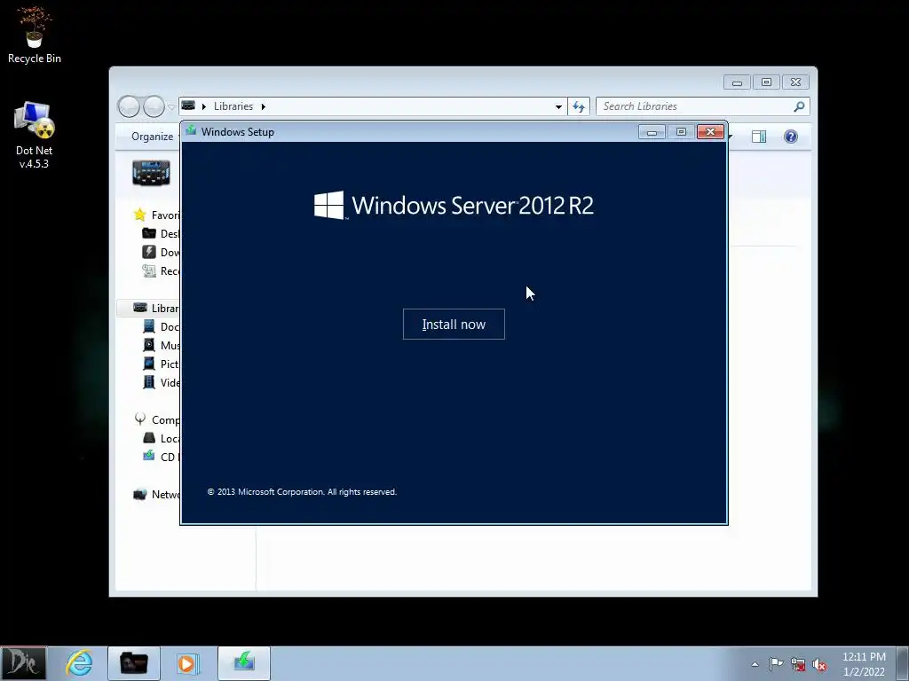Select Desktop under Favorites
909x681 pixels.
(162, 233)
